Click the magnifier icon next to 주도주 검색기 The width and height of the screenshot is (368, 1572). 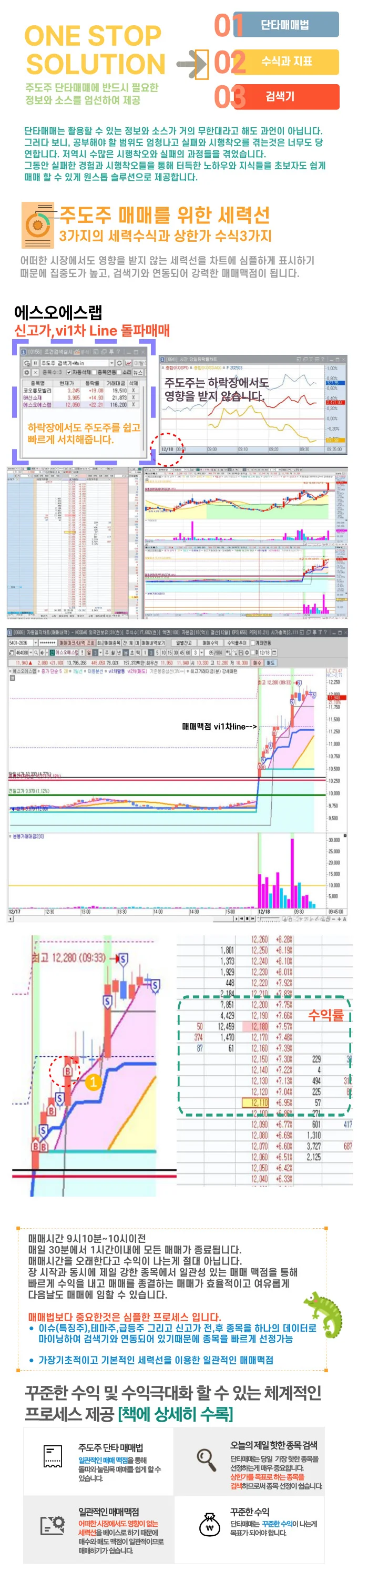(27, 363)
